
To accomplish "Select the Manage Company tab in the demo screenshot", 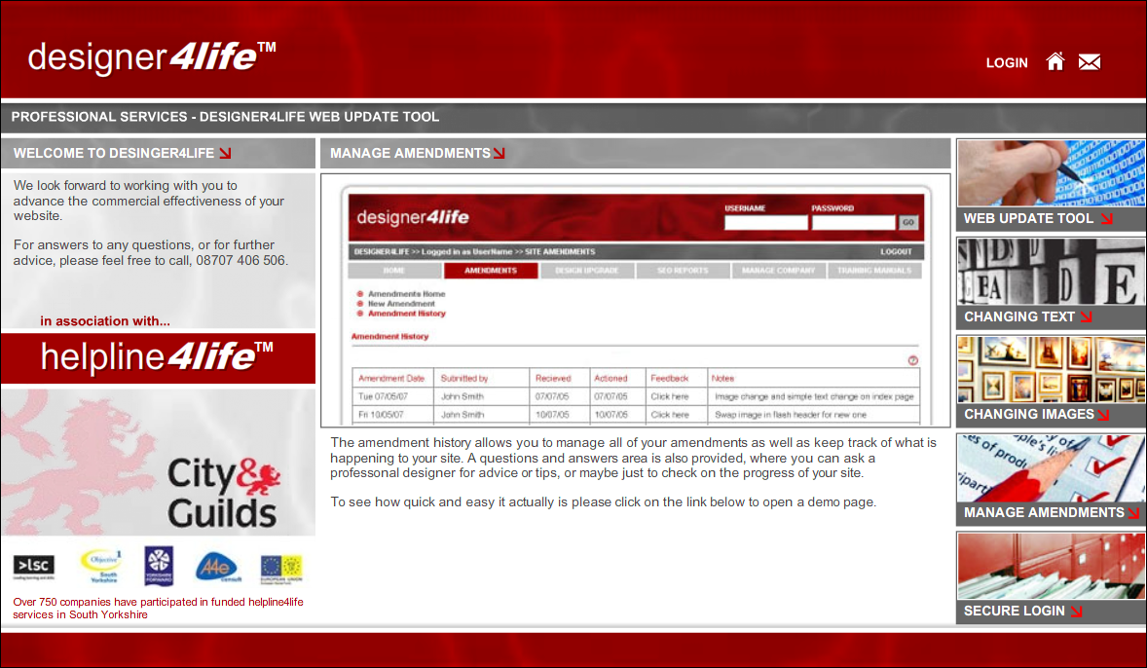I will pyautogui.click(x=778, y=271).
